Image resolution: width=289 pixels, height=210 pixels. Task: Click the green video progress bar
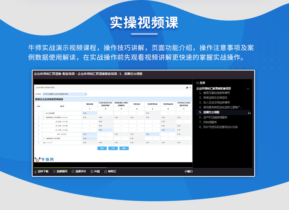click(x=53, y=168)
